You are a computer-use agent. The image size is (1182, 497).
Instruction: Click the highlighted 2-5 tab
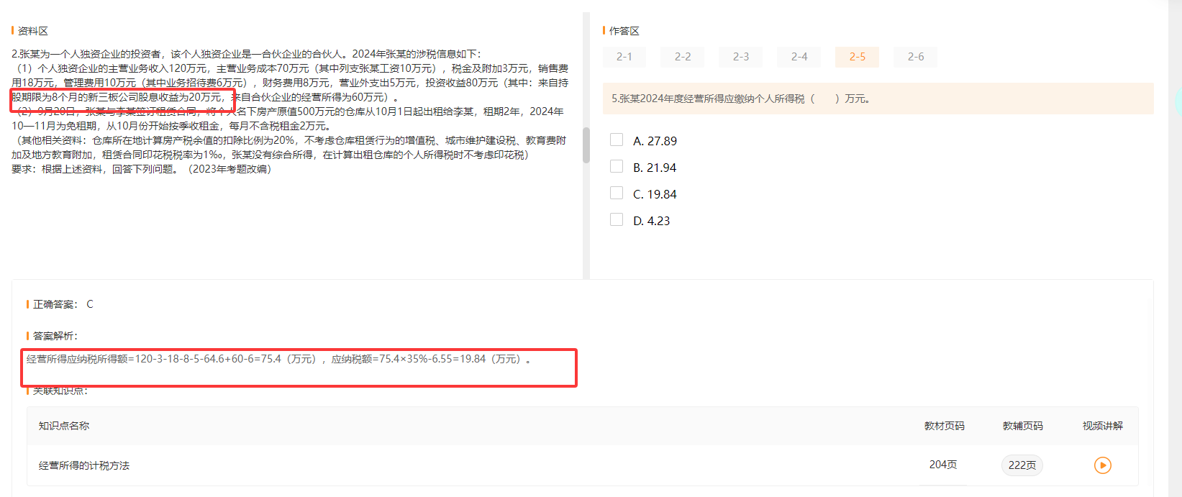click(857, 57)
